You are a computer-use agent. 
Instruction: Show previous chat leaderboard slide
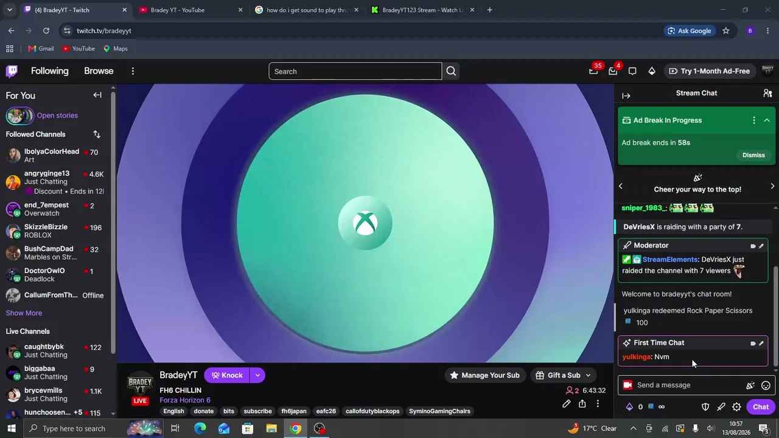tap(621, 186)
